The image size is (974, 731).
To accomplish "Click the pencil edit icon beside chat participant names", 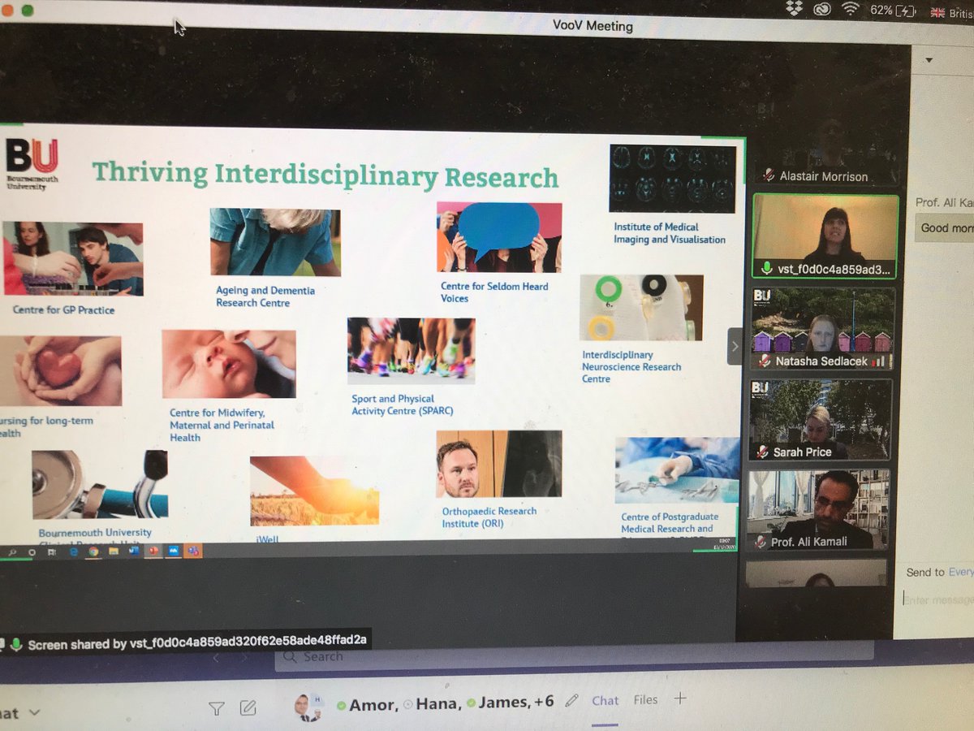I will [x=571, y=700].
